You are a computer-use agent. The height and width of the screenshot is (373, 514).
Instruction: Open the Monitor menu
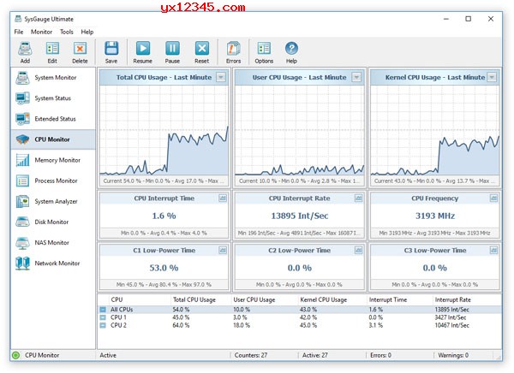coord(41,32)
